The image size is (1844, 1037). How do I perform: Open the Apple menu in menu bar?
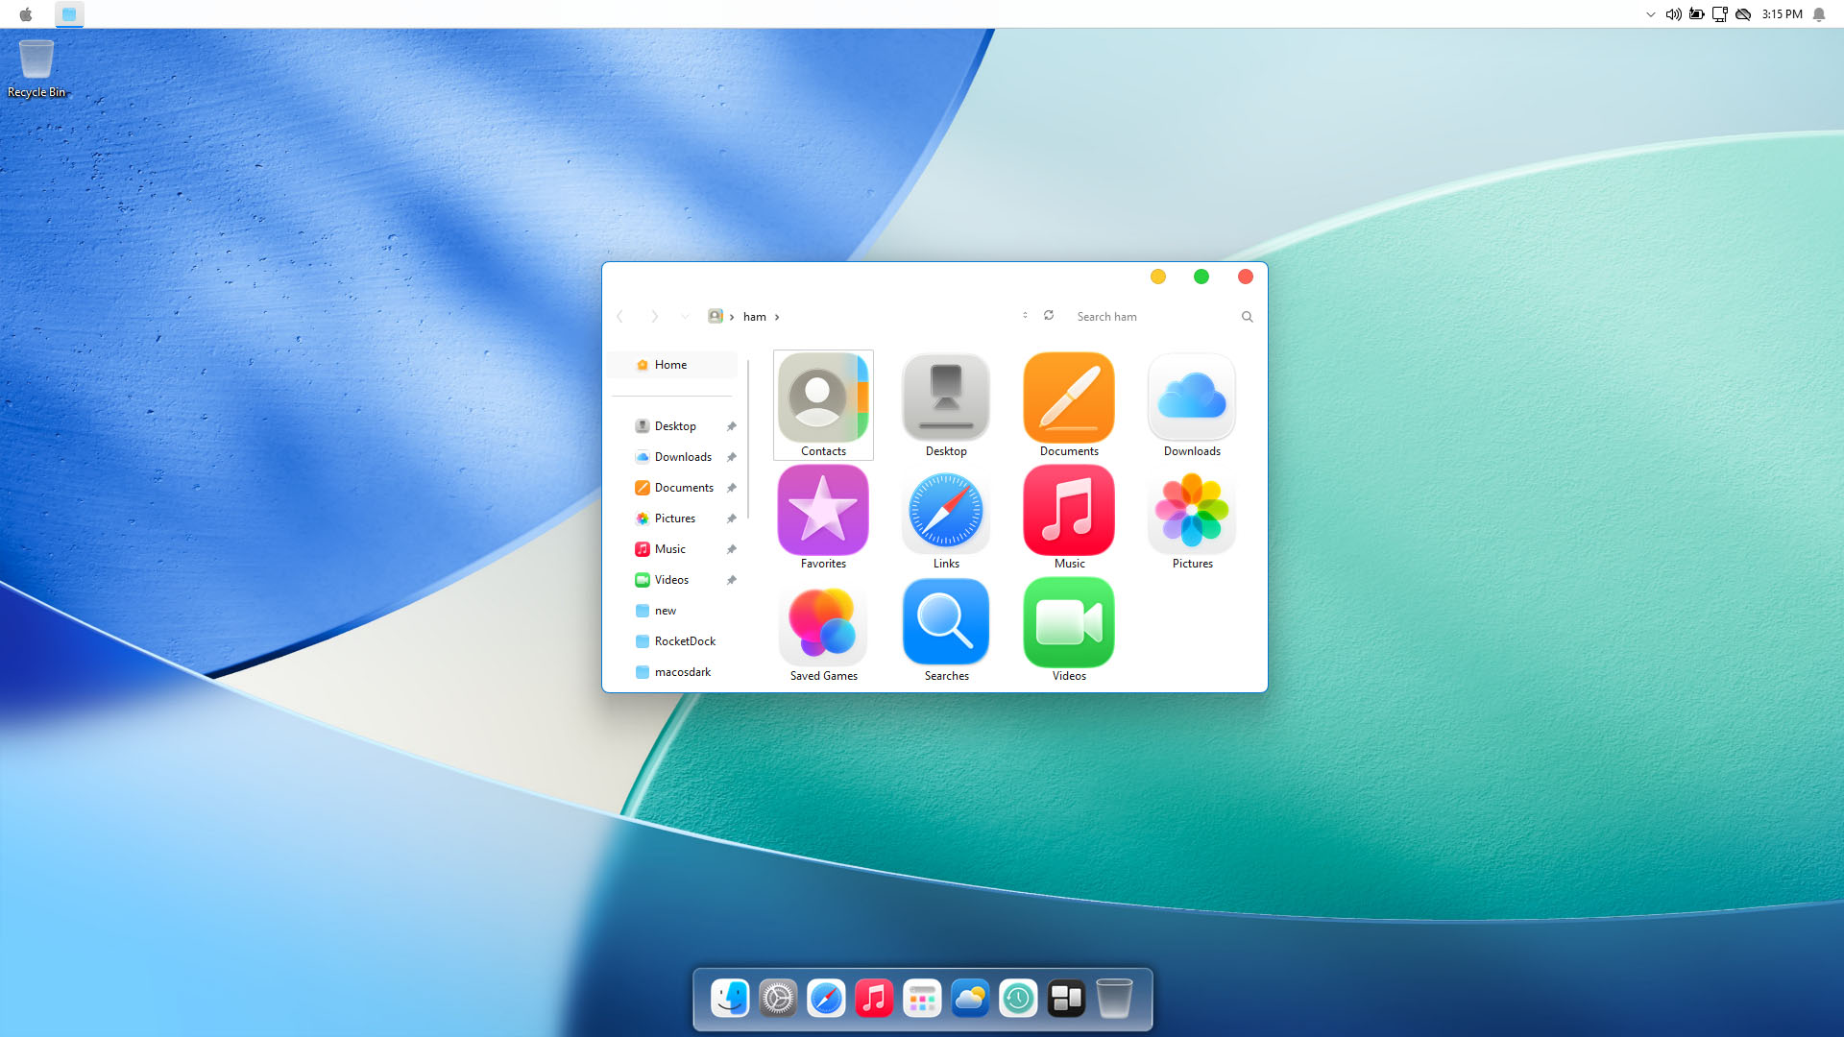tap(26, 14)
